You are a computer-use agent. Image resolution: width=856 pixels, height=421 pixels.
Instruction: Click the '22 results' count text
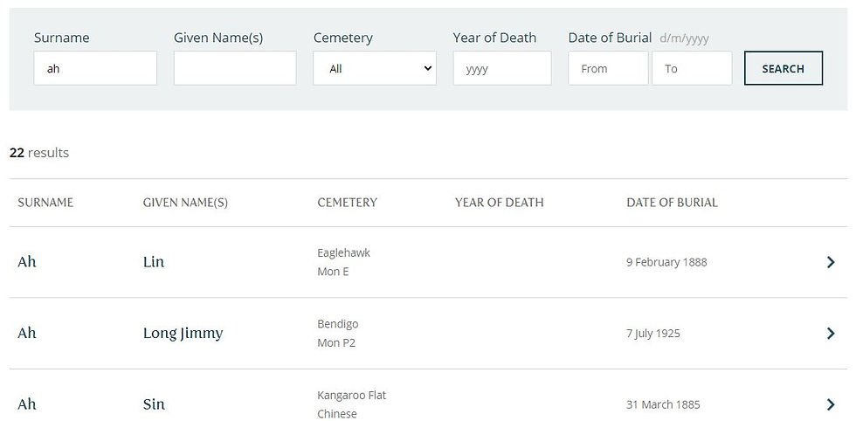tap(39, 153)
